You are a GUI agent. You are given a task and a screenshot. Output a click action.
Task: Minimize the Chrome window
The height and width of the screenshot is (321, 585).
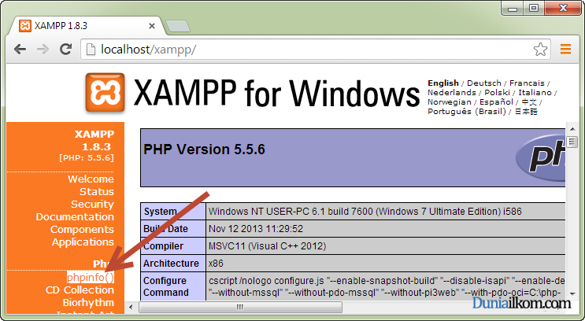[x=513, y=8]
